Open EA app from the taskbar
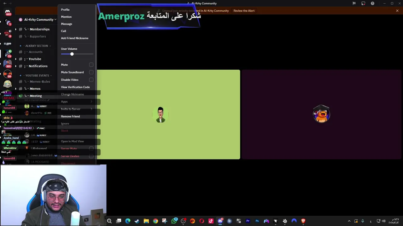The image size is (403, 226). pyautogui.click(x=192, y=221)
